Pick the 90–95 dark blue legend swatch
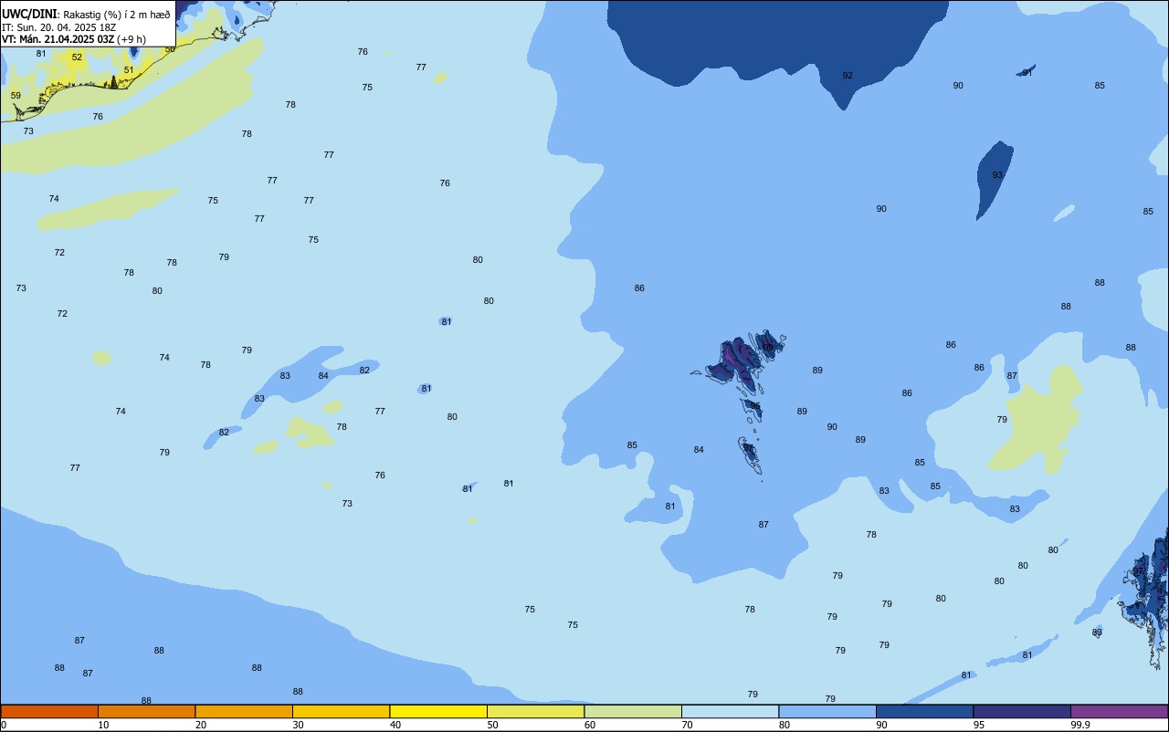 pyautogui.click(x=924, y=711)
